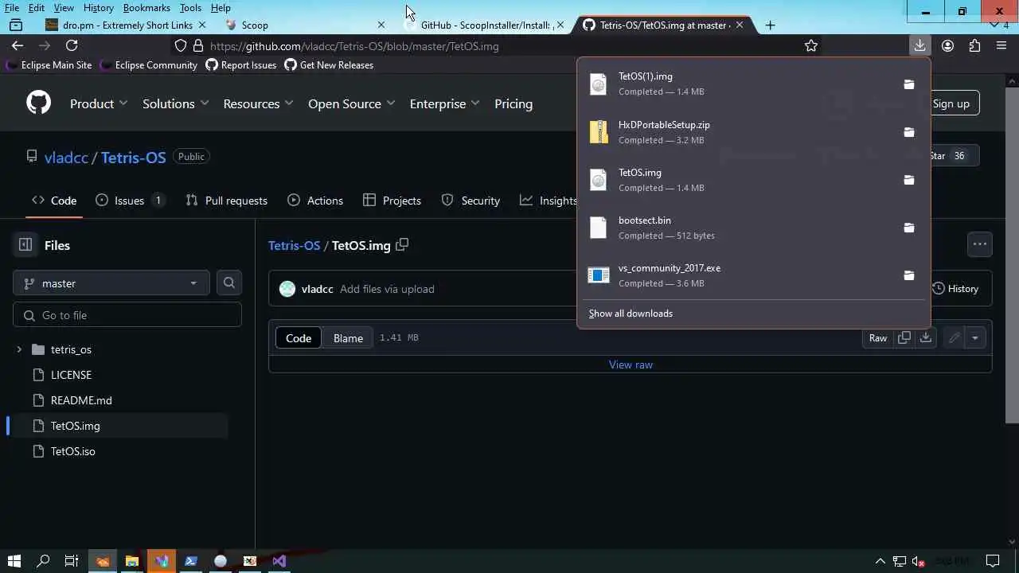Open Visual Studio from the taskbar
This screenshot has width=1019, height=573.
click(x=279, y=561)
